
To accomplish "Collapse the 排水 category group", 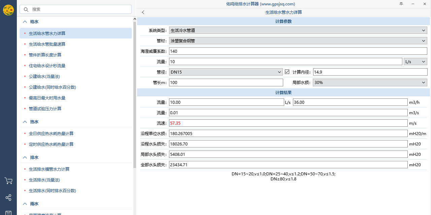I will click(x=25, y=158).
